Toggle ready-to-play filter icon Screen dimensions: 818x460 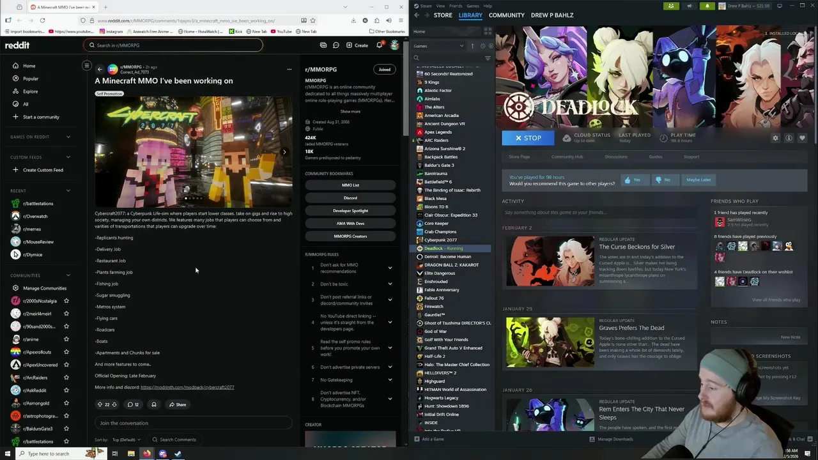tap(491, 46)
